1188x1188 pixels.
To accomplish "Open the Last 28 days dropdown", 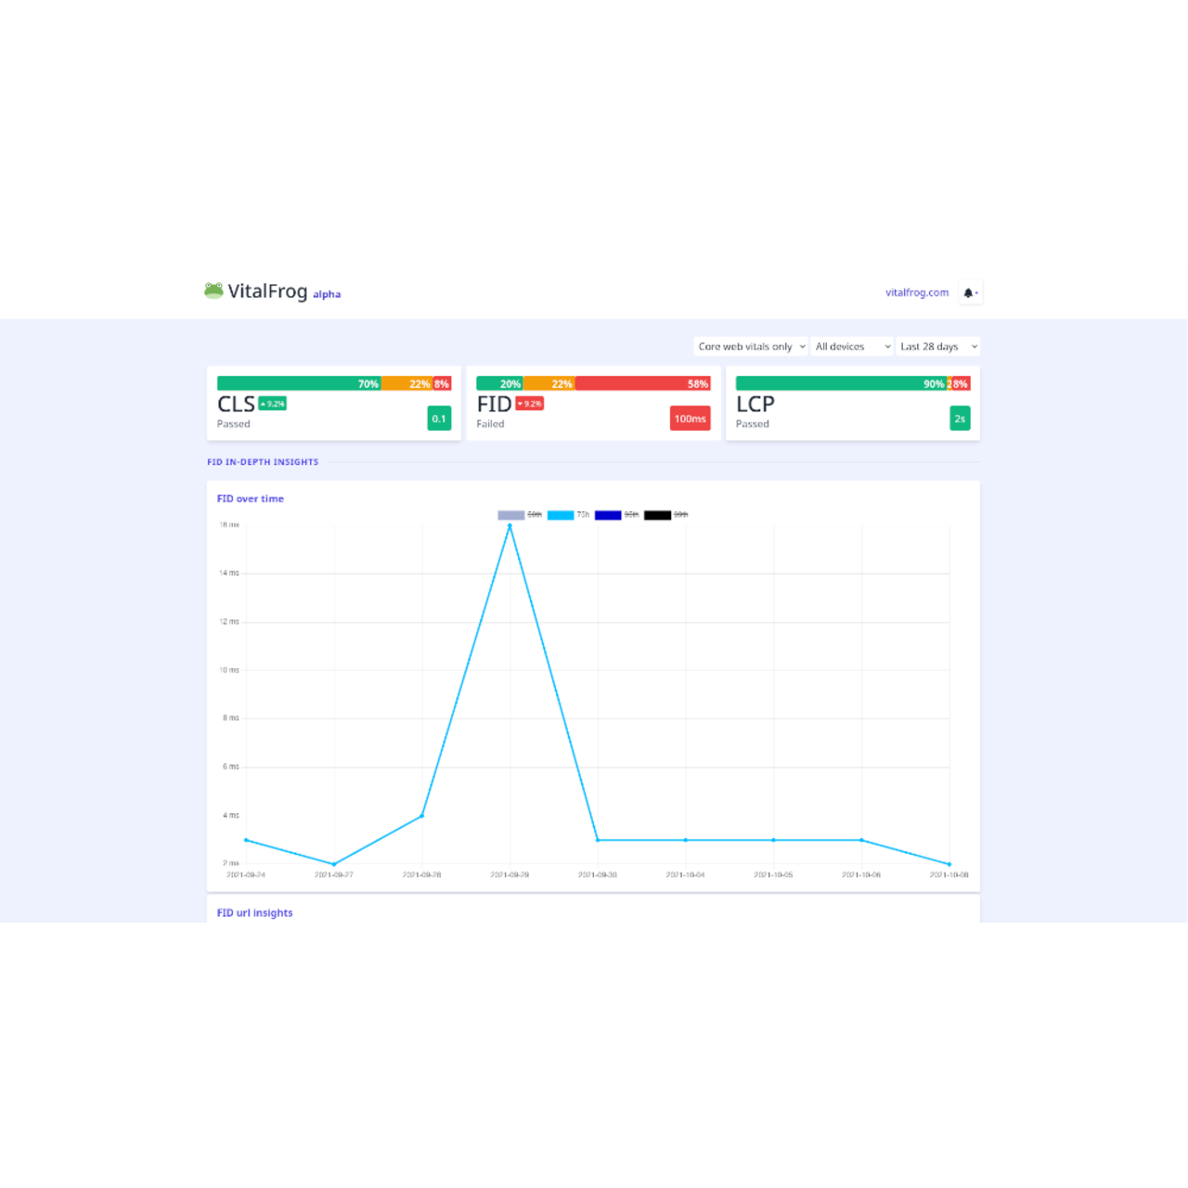I will (x=937, y=346).
